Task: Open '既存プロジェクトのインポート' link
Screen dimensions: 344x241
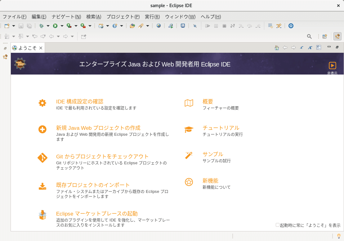Action: (93, 185)
